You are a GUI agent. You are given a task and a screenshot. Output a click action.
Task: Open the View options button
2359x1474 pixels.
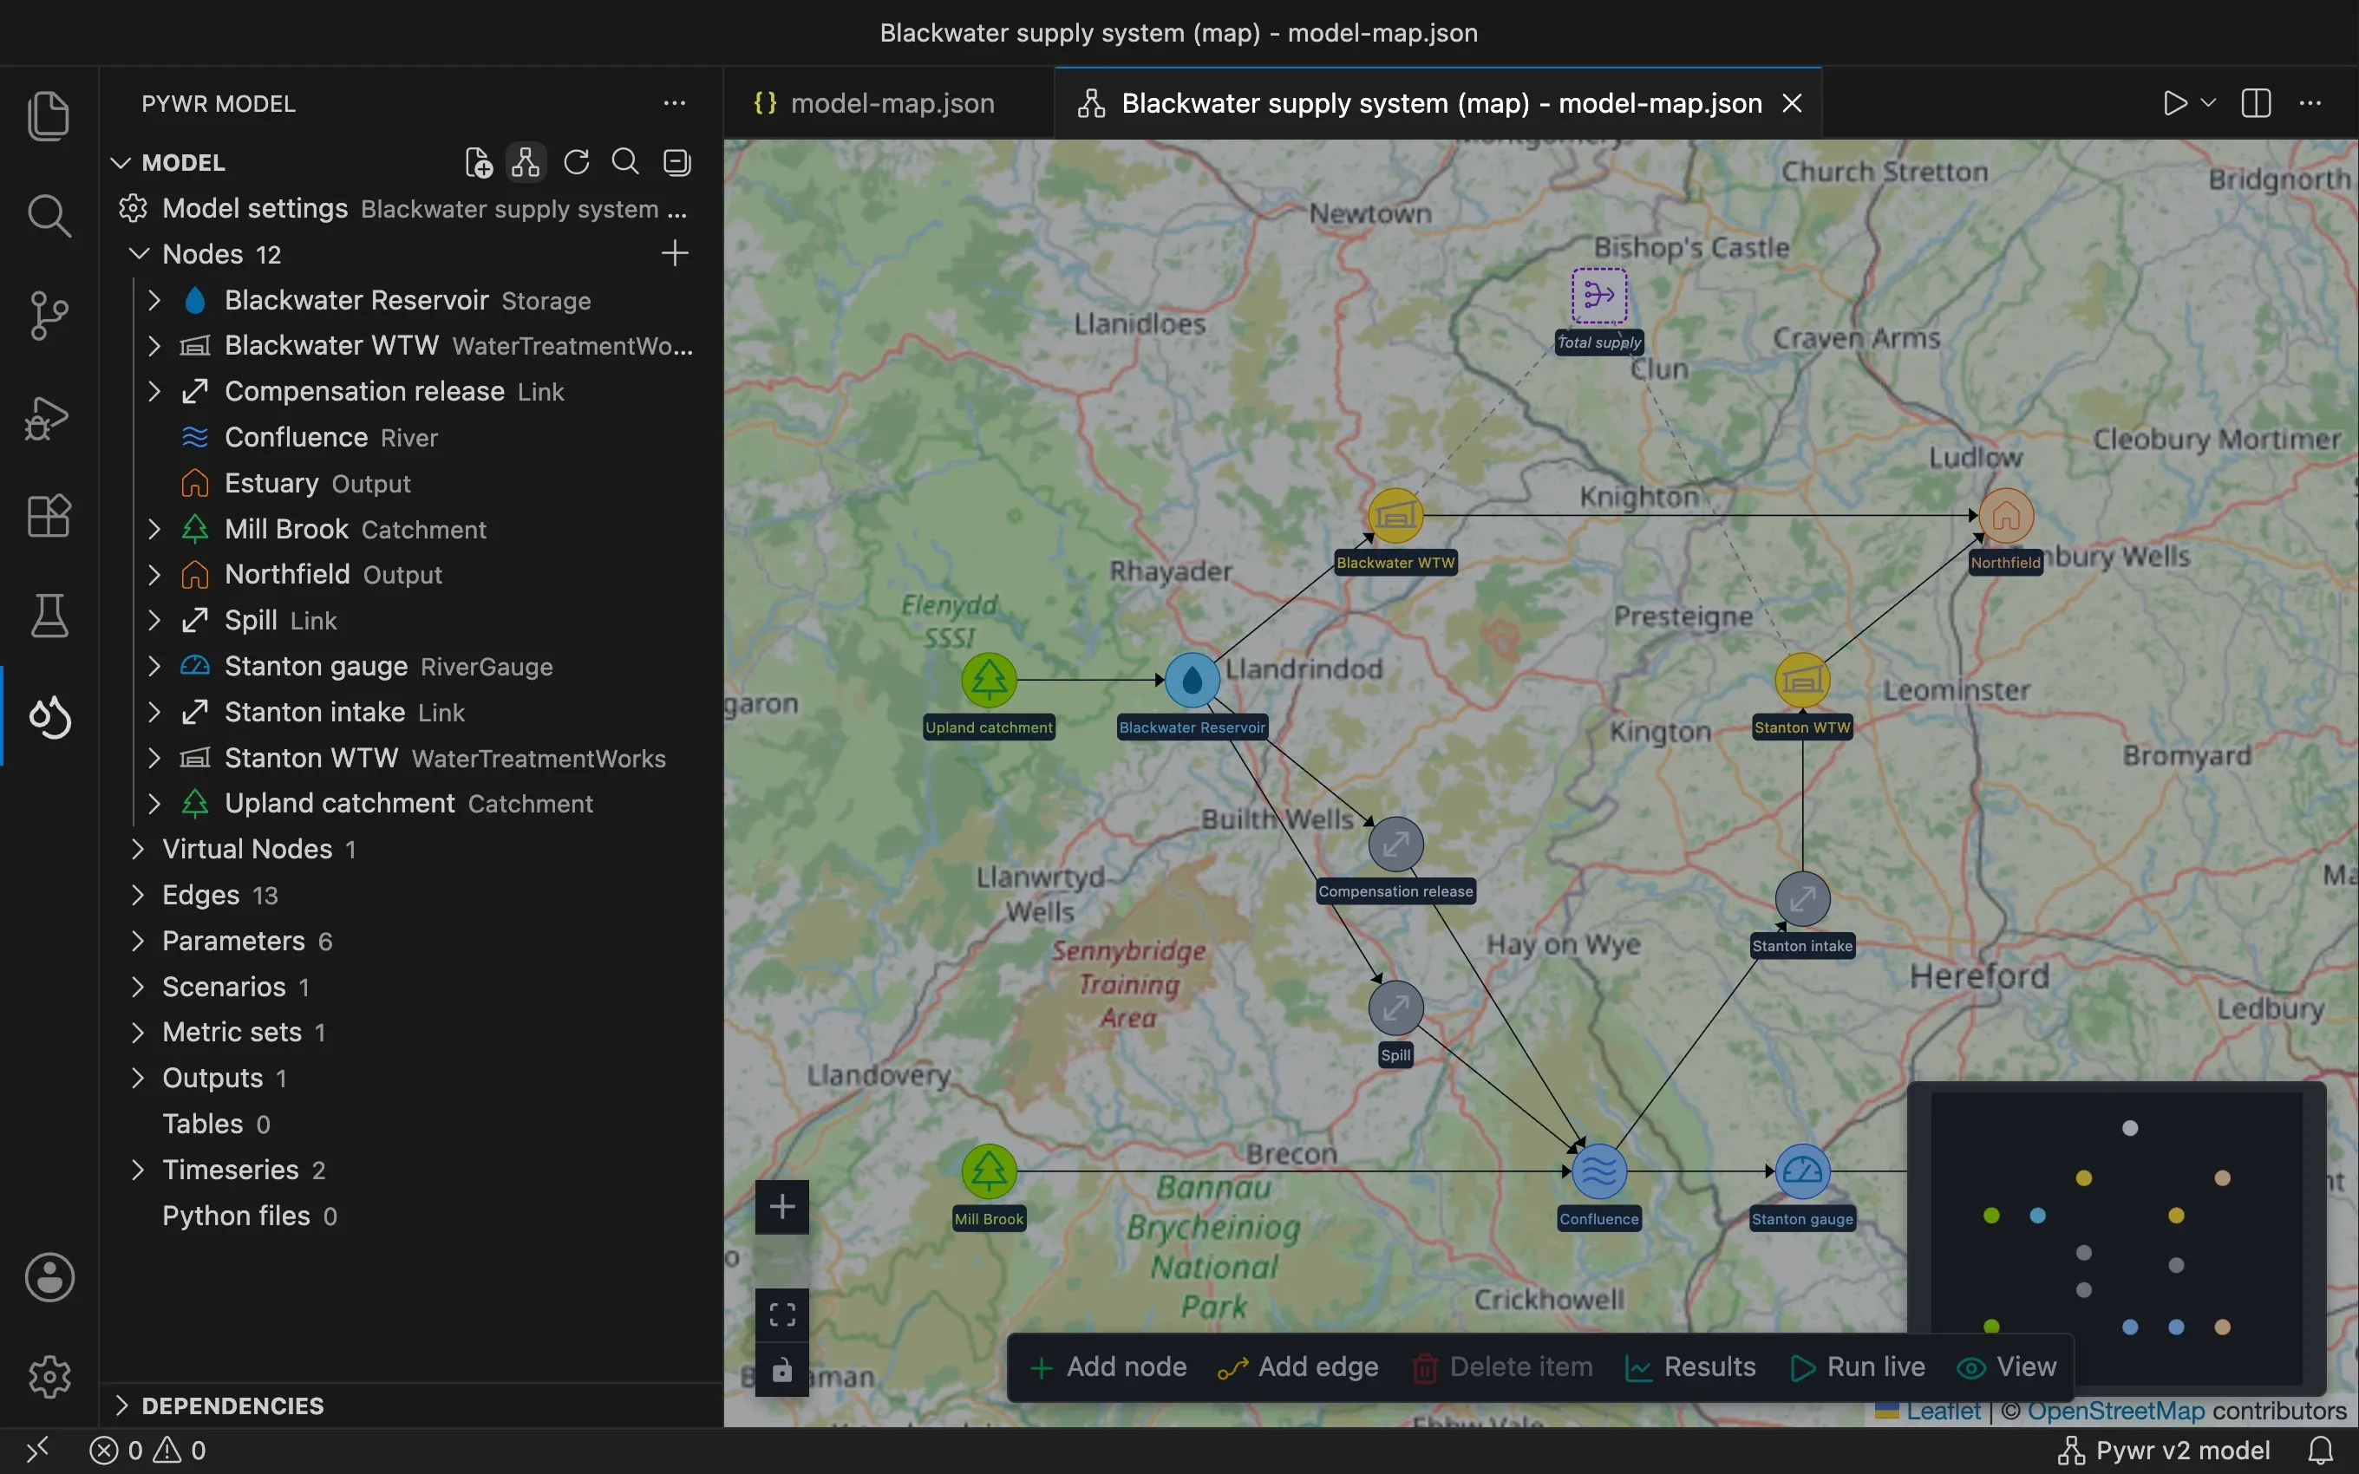[2007, 1367]
